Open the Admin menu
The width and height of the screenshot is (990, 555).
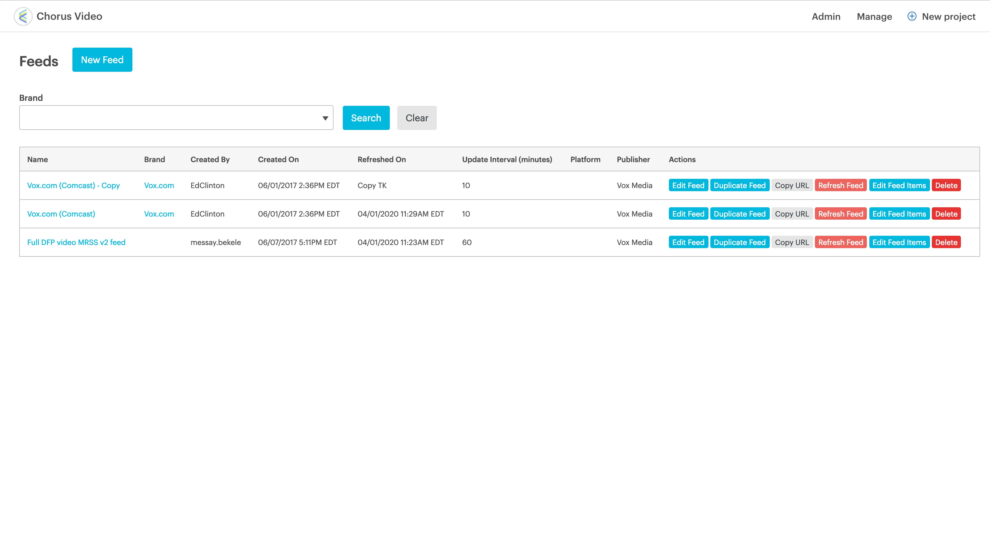tap(826, 16)
